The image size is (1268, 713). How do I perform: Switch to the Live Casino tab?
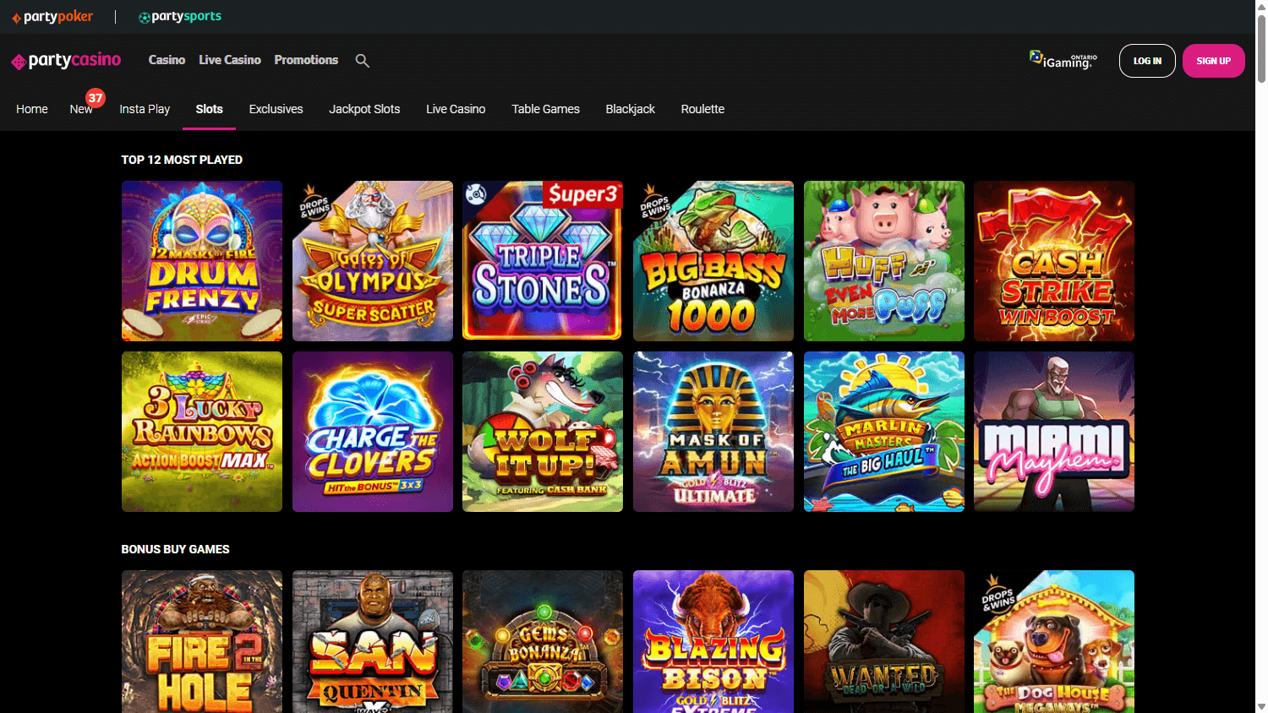456,108
